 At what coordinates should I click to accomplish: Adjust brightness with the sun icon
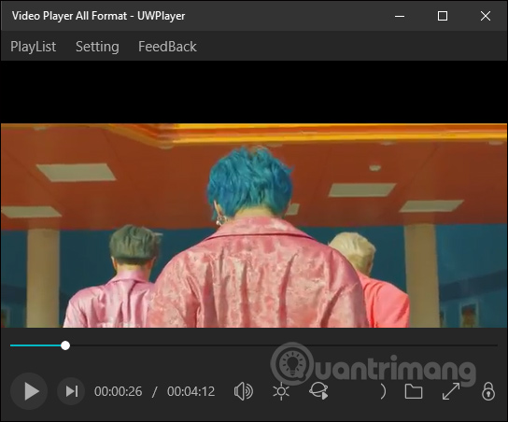tap(281, 391)
